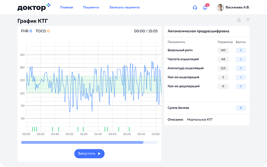Click the 03:00 time axis label
Image resolution: width=267 pixels, height=167 pixels.
click(x=156, y=134)
